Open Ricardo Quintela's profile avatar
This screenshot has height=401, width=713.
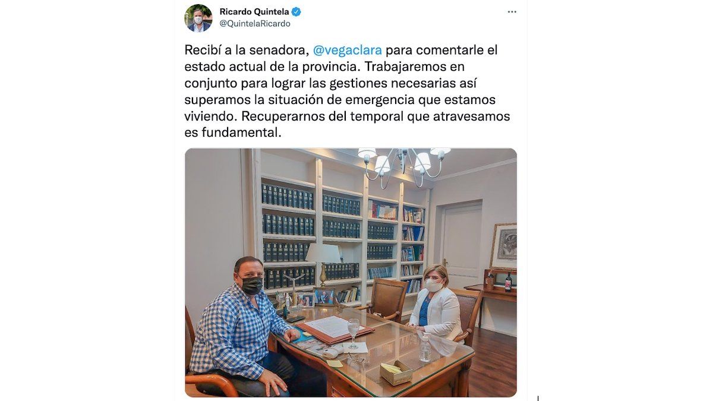tap(198, 18)
